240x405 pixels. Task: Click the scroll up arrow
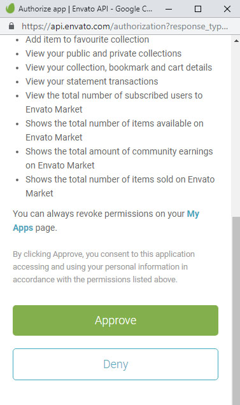click(236, 41)
